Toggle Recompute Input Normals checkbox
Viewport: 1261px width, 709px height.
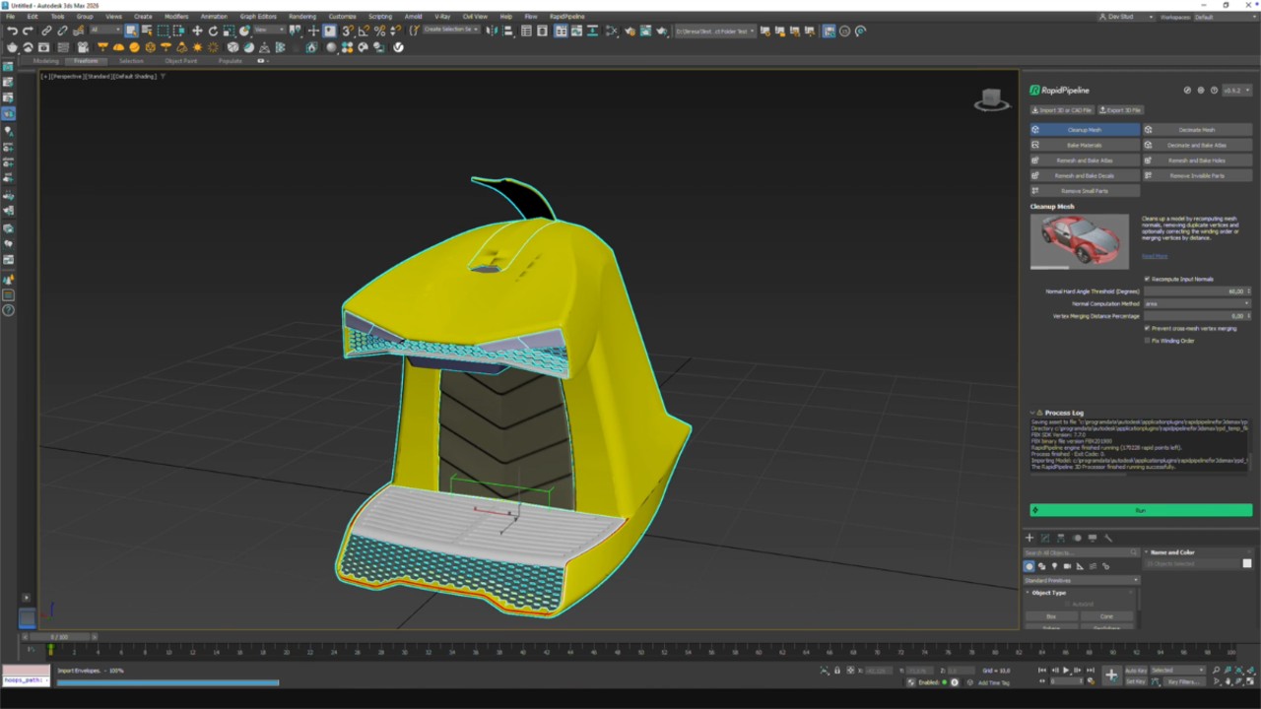pos(1147,279)
